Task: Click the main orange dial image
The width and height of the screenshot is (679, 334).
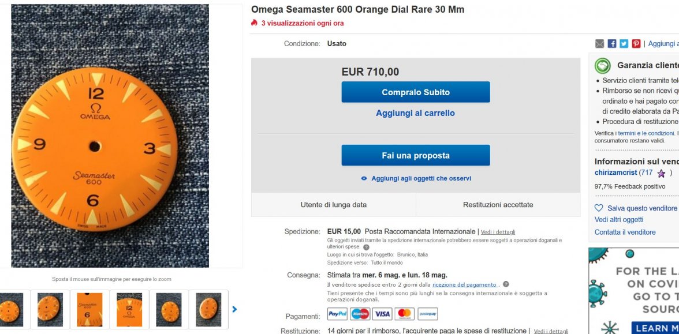Action: click(x=110, y=136)
